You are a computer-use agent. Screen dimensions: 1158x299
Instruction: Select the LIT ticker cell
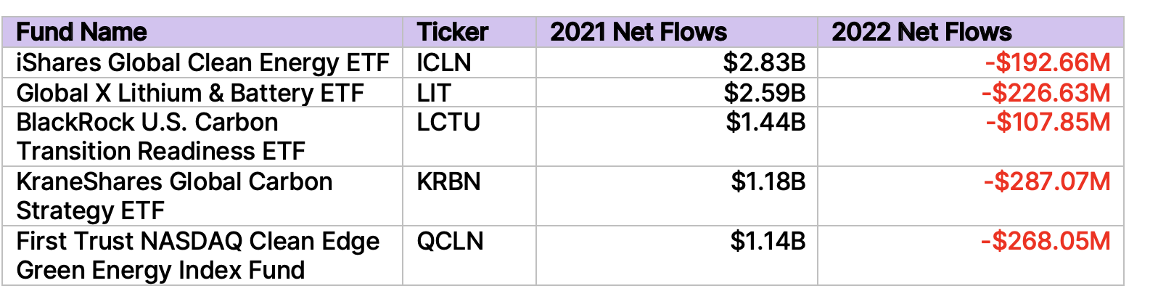(433, 93)
